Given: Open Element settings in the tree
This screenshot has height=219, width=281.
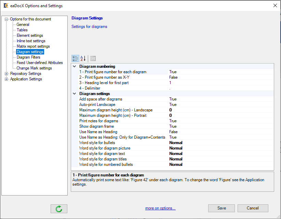Looking at the screenshot, I should pos(30,35).
